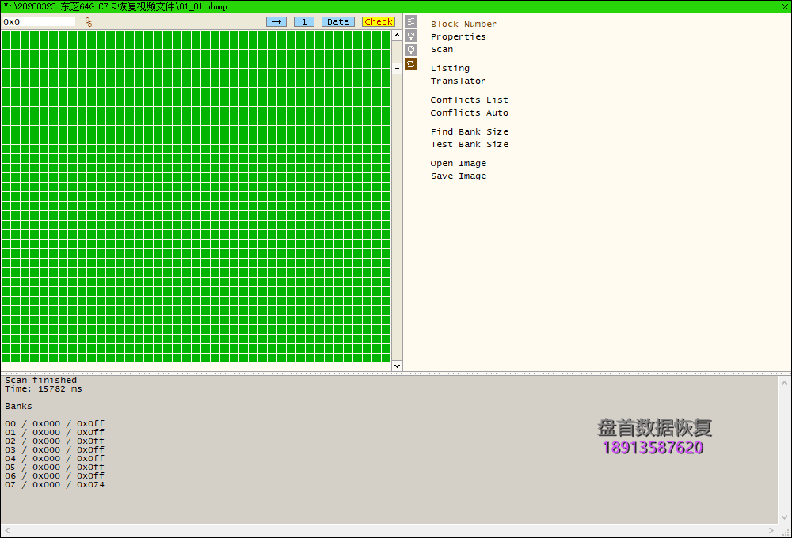Click the yellow Check button
Viewport: 792px width, 538px height.
coord(379,21)
